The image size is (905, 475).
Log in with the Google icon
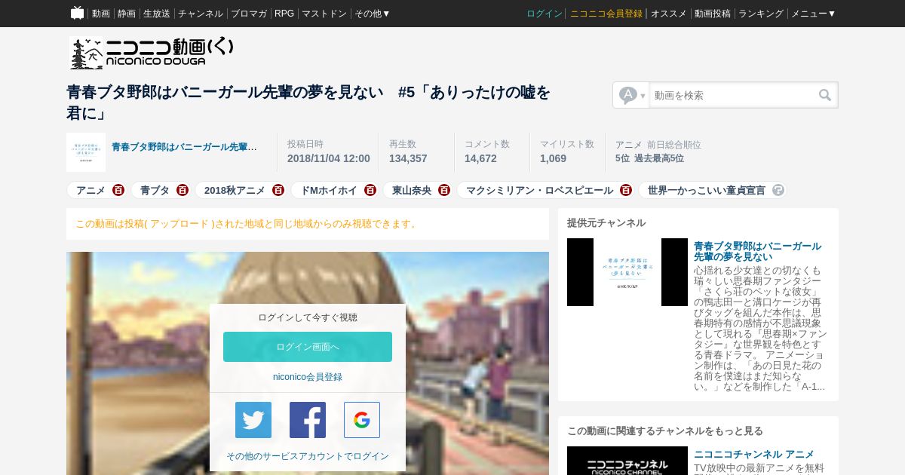tap(362, 420)
